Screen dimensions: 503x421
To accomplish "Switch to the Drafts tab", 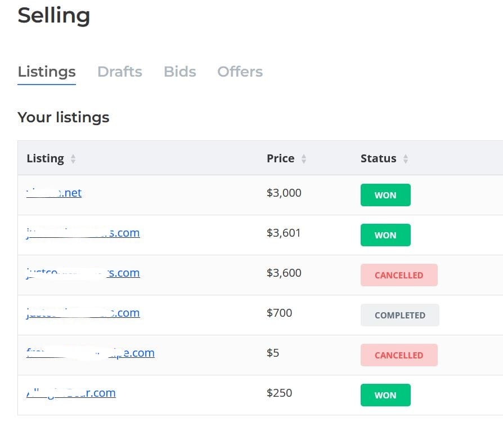I will 119,72.
